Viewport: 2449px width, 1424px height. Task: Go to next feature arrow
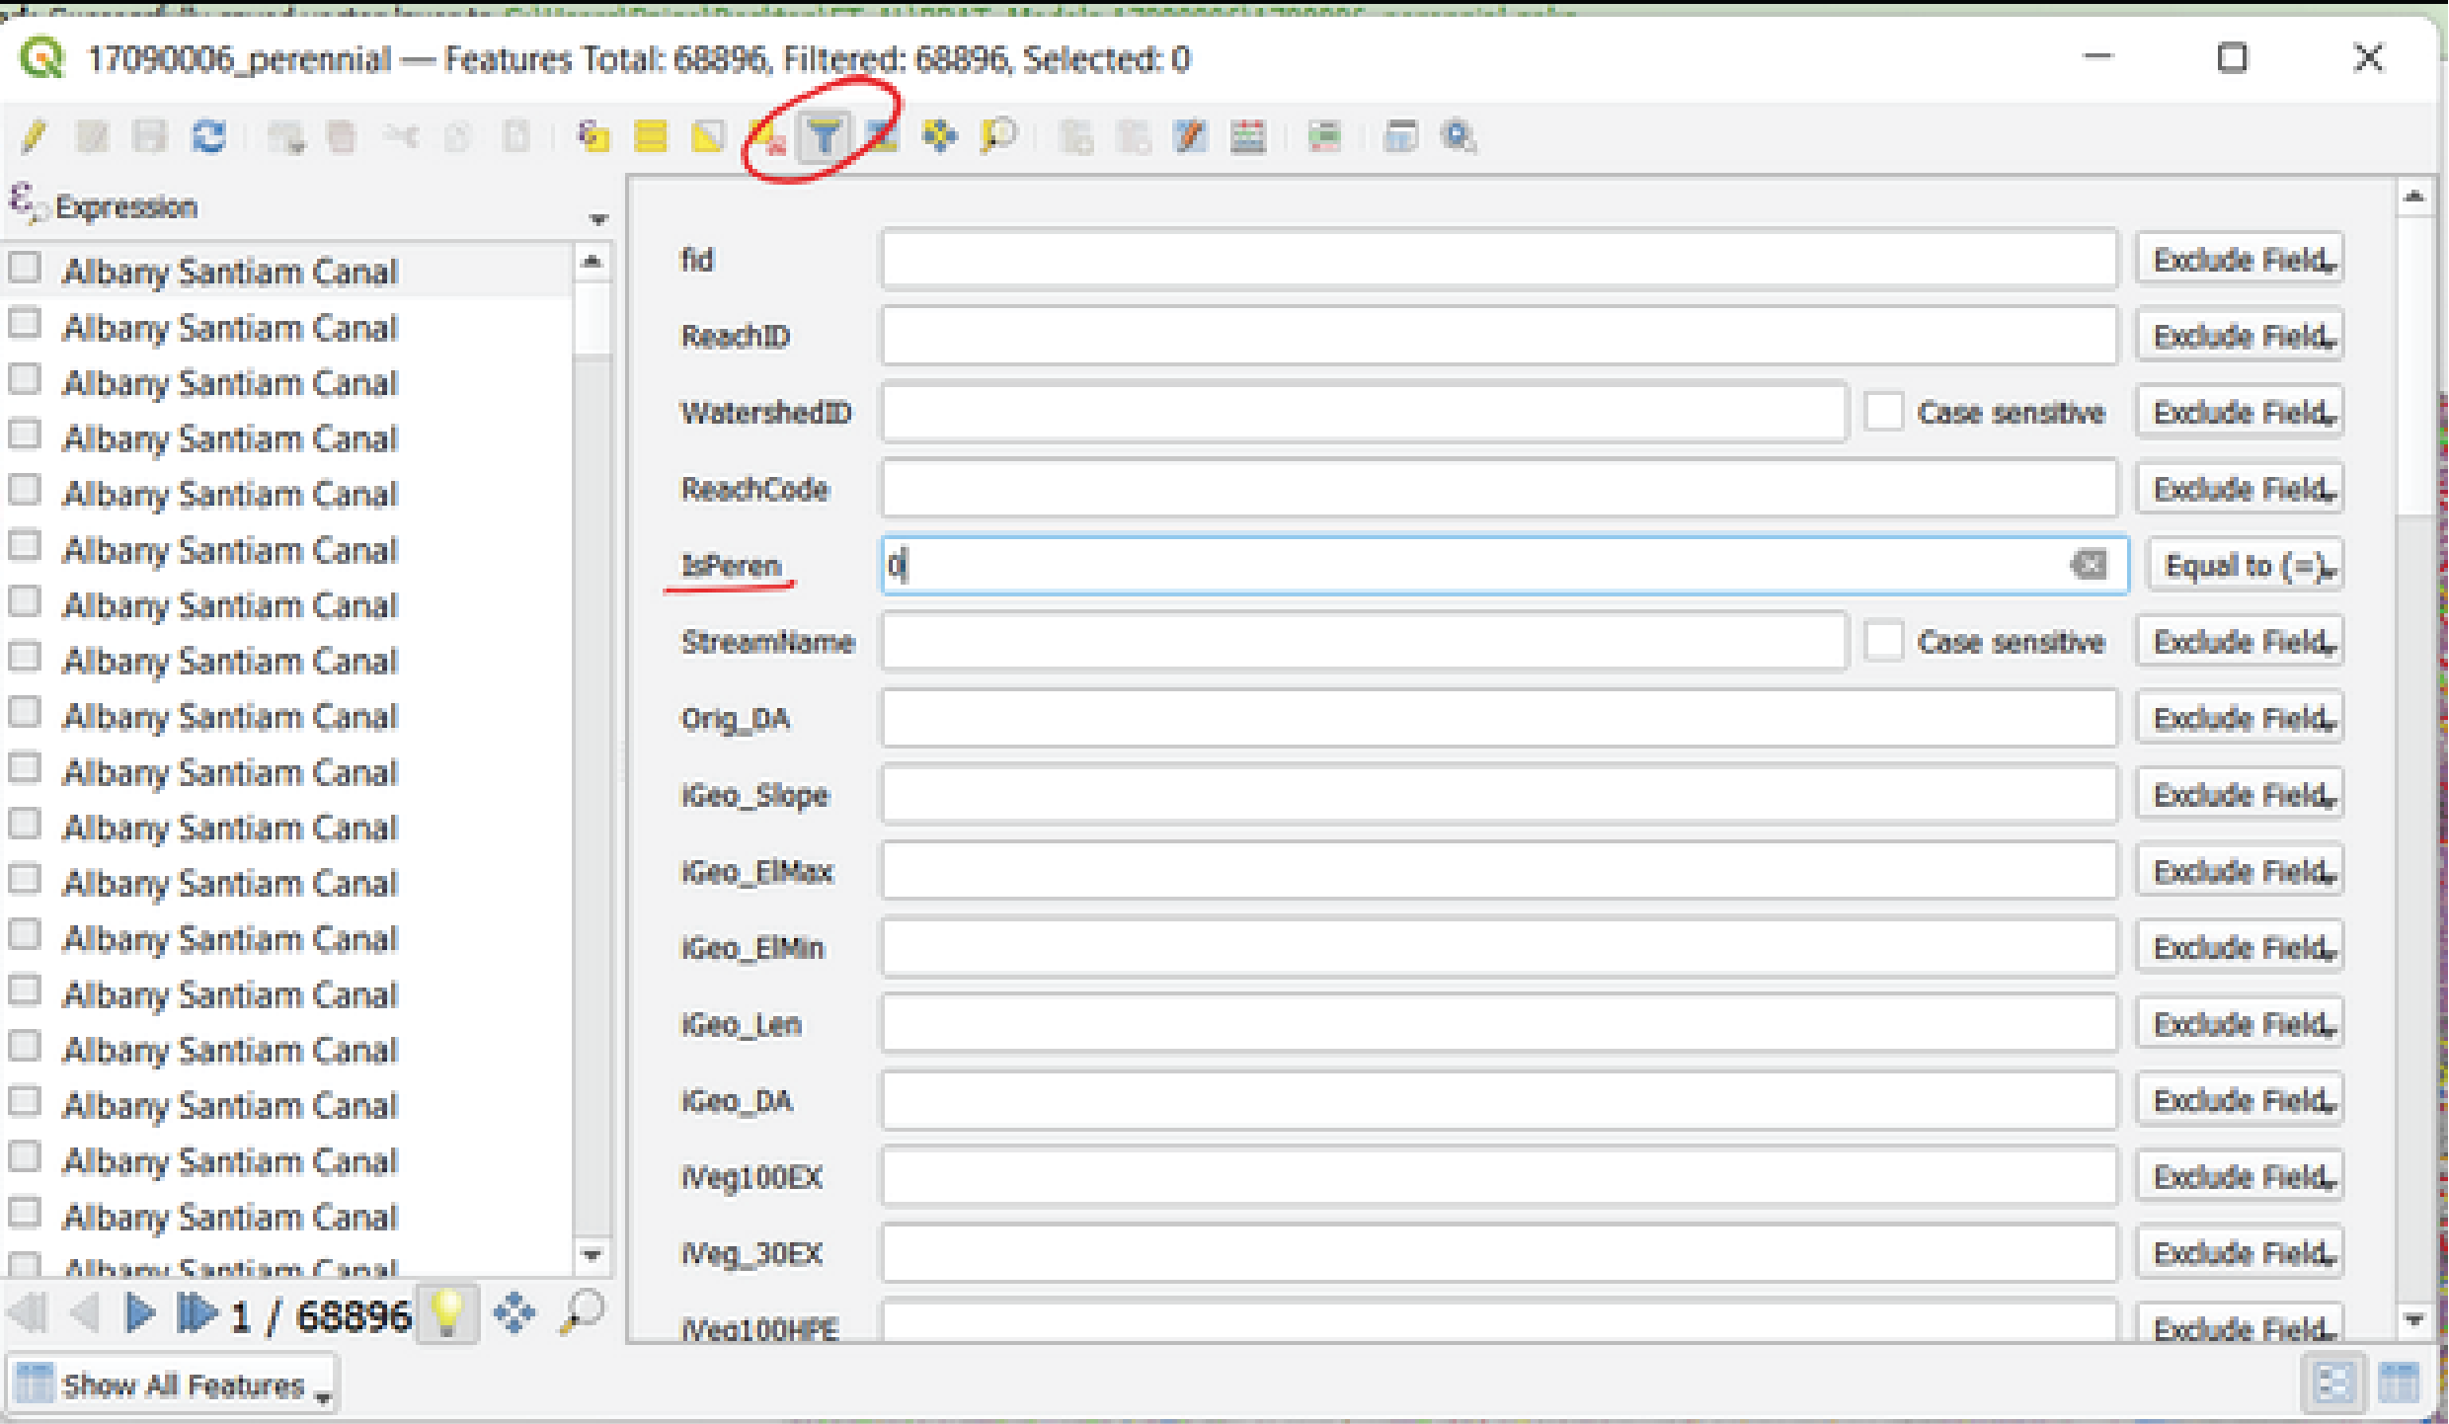point(140,1313)
